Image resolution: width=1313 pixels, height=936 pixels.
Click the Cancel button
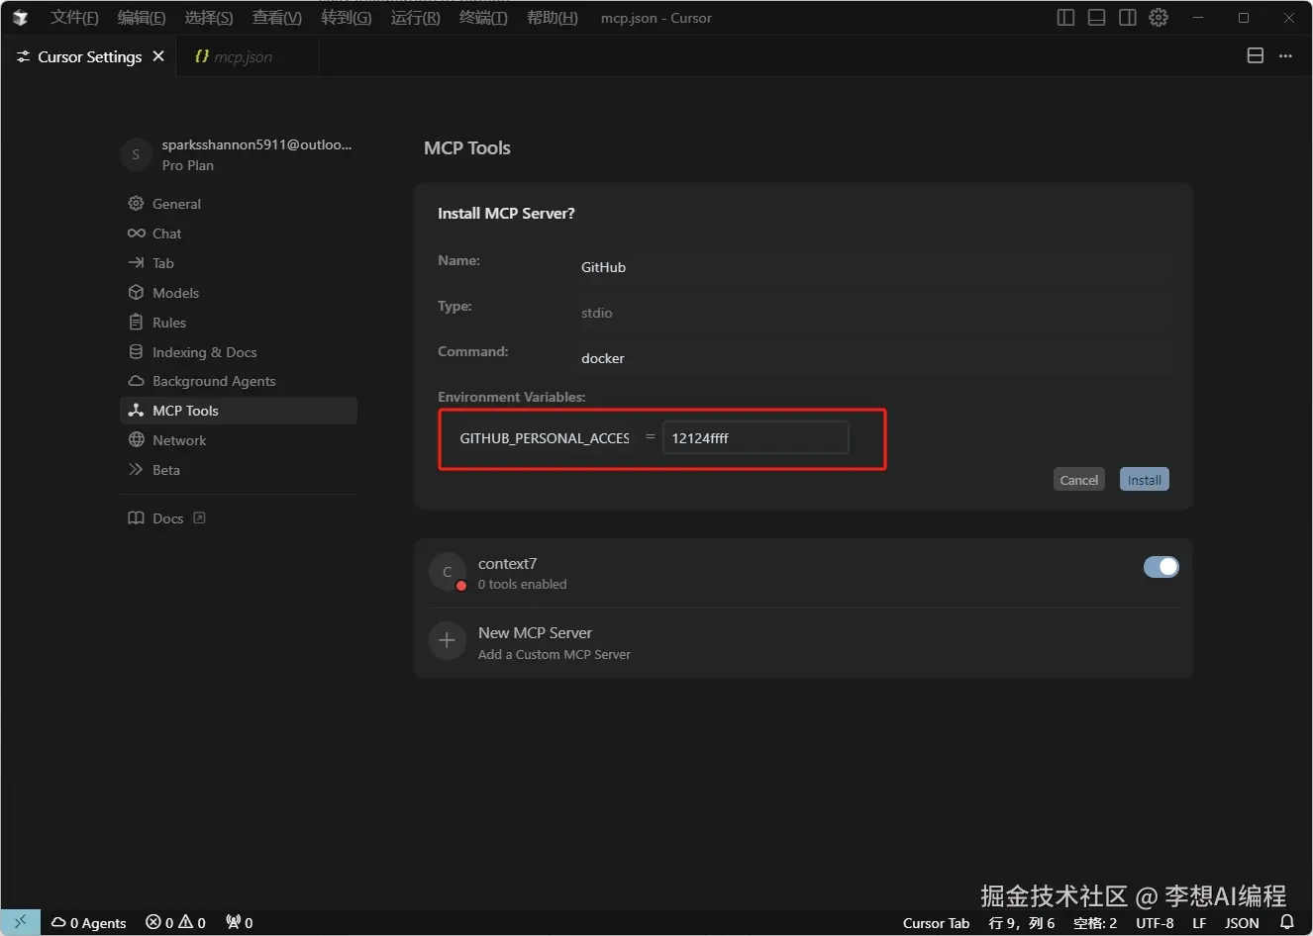[1079, 480]
